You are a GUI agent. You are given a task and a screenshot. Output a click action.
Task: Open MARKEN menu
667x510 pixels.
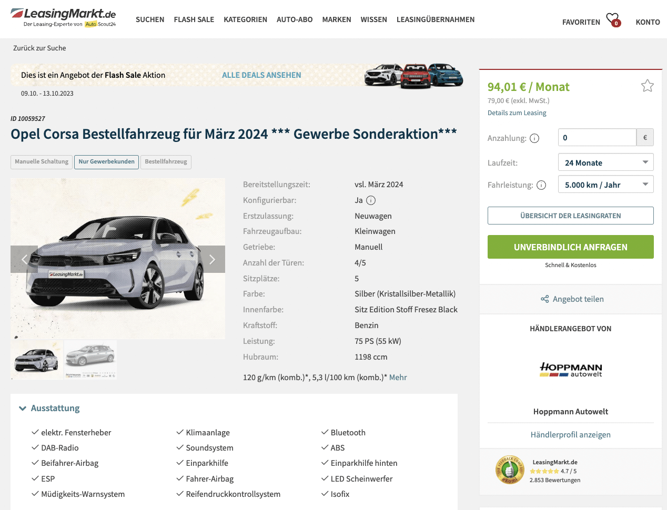pyautogui.click(x=337, y=19)
